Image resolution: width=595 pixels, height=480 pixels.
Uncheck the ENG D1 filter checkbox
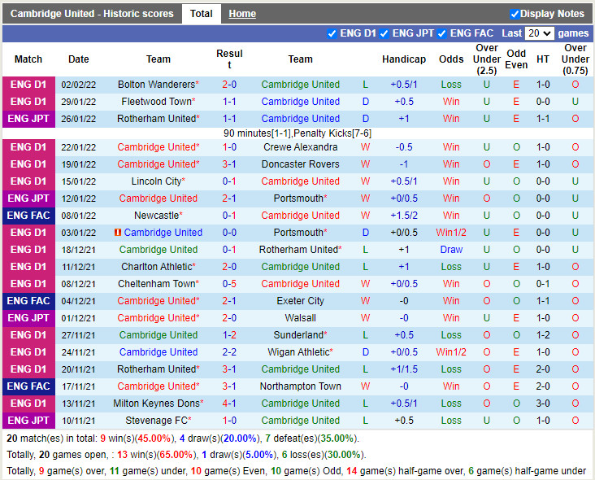pos(332,34)
